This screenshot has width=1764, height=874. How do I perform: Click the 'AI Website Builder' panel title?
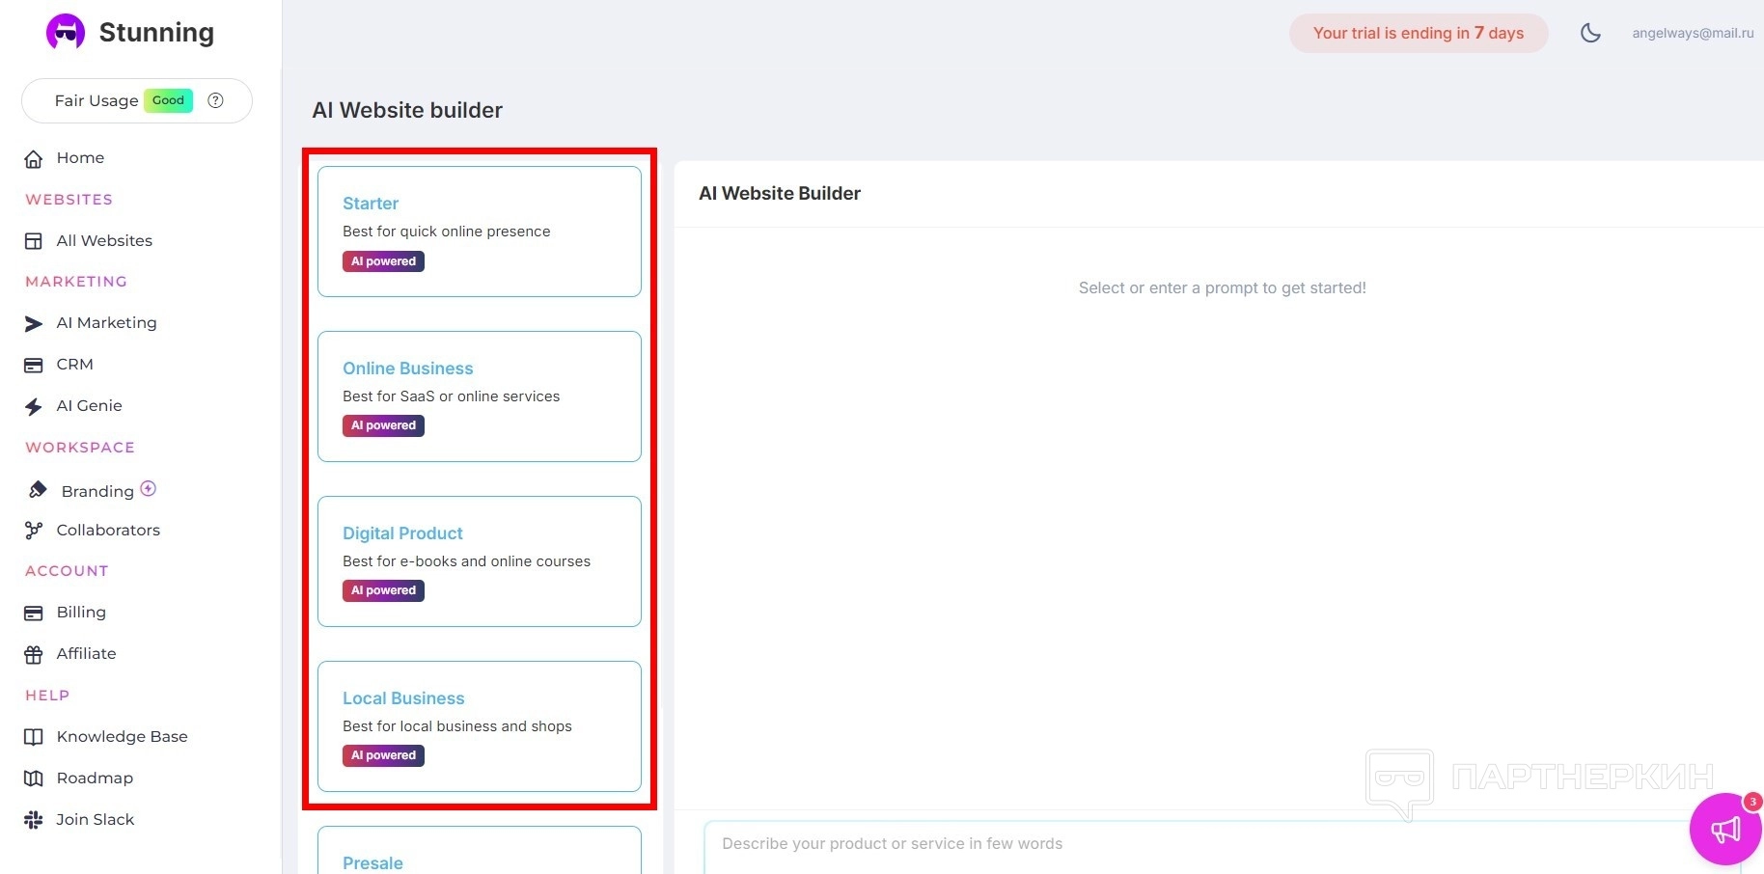tap(780, 193)
